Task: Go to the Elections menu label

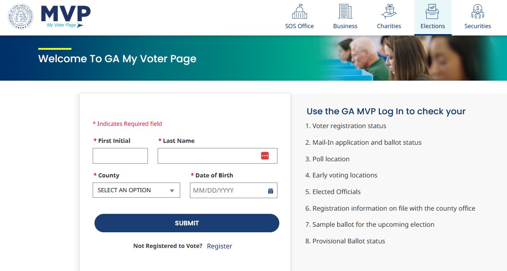Action: point(433,26)
